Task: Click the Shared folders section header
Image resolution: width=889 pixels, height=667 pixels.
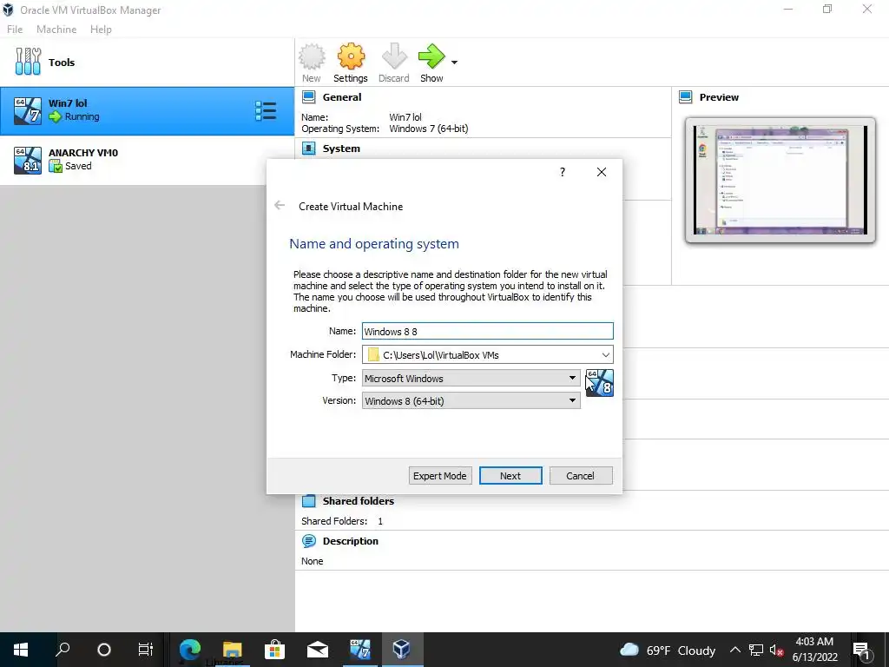Action: click(359, 501)
